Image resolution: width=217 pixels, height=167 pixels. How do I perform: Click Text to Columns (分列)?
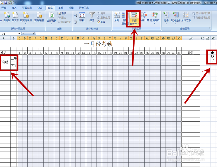coord(117,17)
